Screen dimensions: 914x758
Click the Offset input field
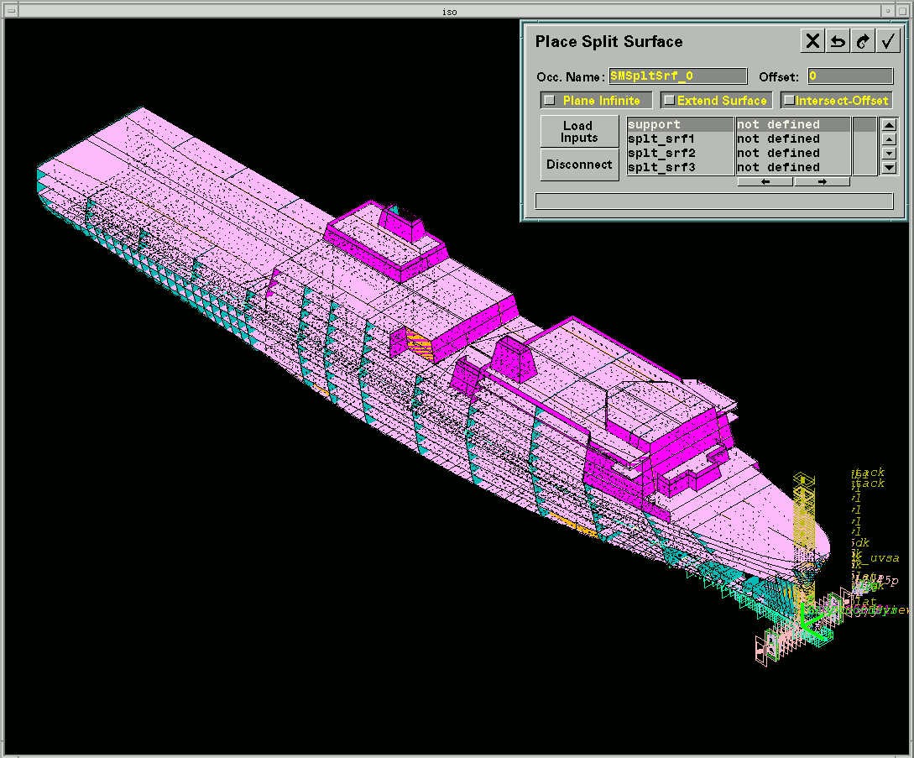tap(850, 76)
